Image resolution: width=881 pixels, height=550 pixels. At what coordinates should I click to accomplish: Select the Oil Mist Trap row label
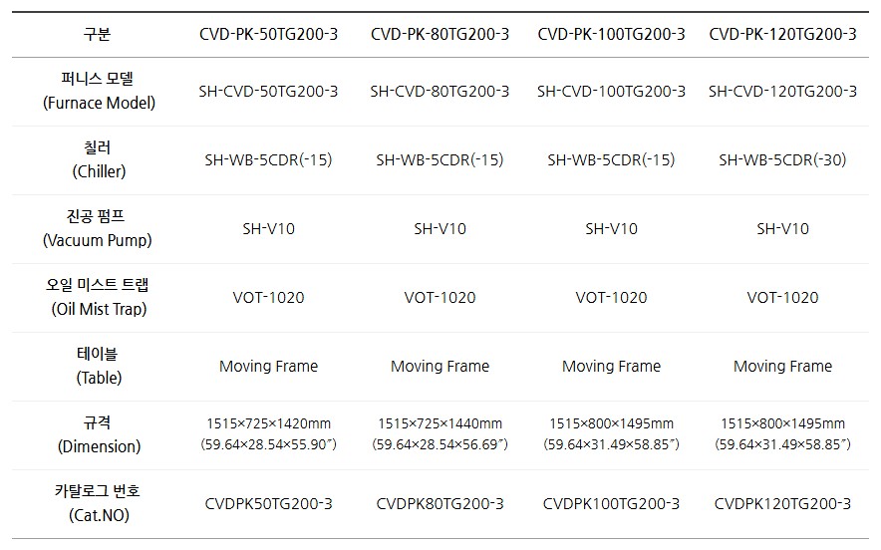(x=99, y=297)
